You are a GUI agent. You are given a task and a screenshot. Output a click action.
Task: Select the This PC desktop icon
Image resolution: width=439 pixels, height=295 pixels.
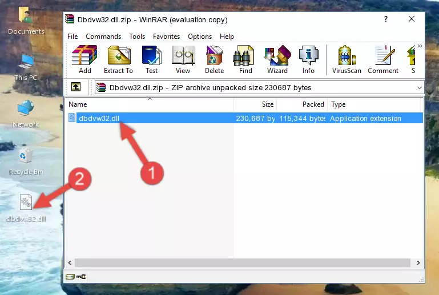tap(26, 67)
